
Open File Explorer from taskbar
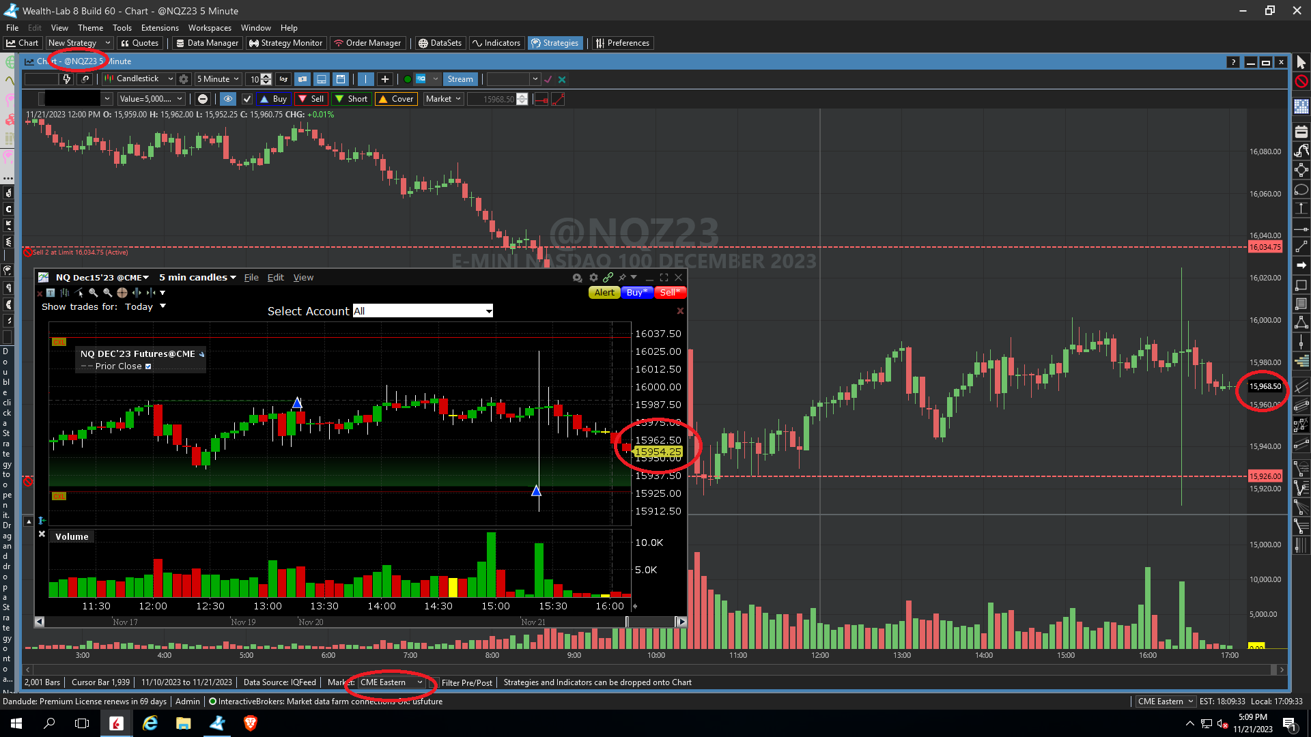(x=183, y=723)
